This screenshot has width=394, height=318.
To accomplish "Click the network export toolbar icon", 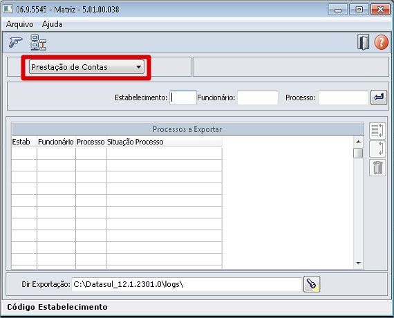I will (39, 42).
